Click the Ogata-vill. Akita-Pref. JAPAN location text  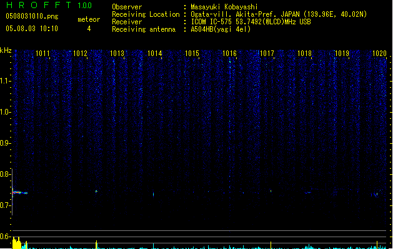coord(279,14)
